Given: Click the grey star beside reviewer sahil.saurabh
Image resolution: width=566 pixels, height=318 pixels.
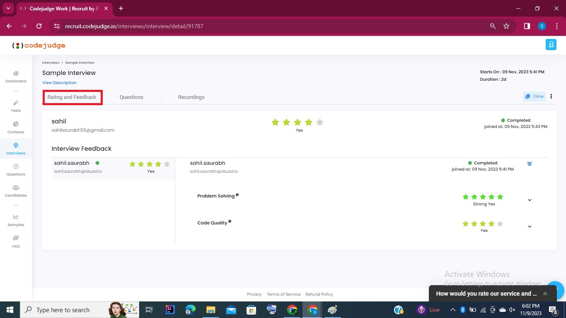Looking at the screenshot, I should point(167,164).
